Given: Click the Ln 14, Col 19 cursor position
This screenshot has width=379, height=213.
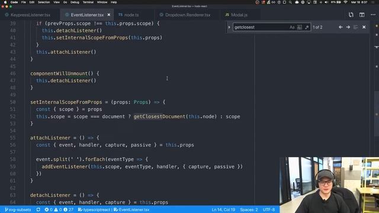Looking at the screenshot, I should click(223, 209).
